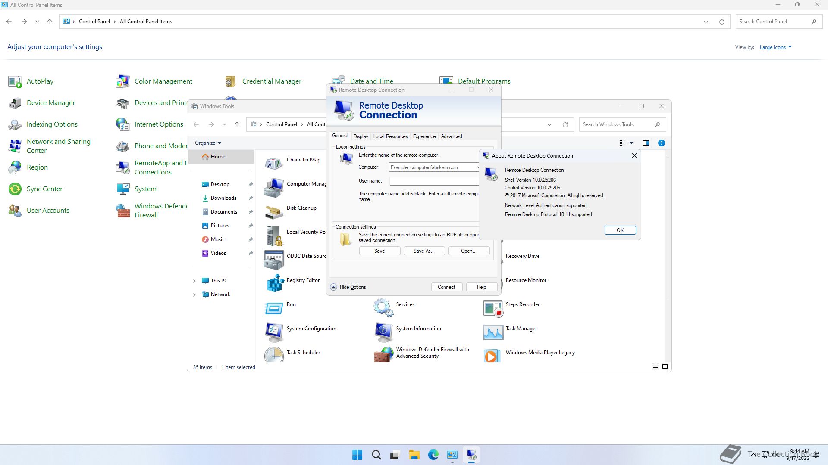Open System Configuration icon
Image resolution: width=828 pixels, height=465 pixels.
(274, 332)
